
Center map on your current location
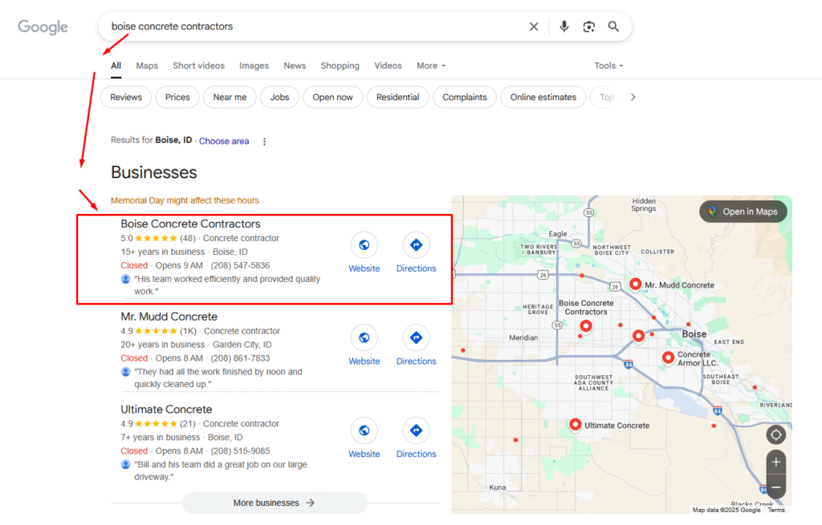(776, 434)
